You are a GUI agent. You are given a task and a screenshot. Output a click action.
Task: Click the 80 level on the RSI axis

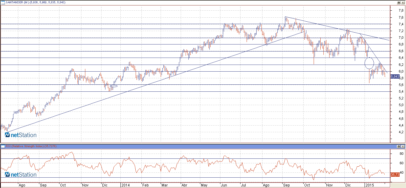(x=401, y=154)
